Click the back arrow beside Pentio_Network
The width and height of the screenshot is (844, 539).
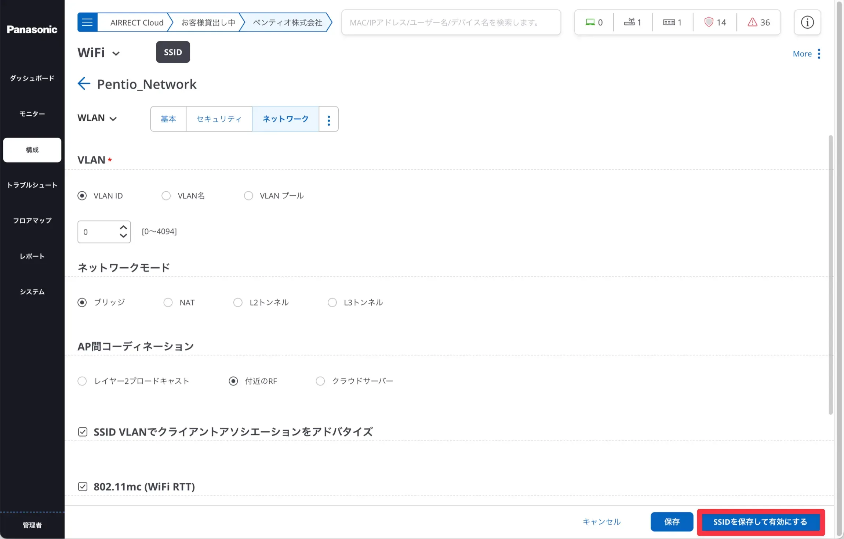pos(84,84)
